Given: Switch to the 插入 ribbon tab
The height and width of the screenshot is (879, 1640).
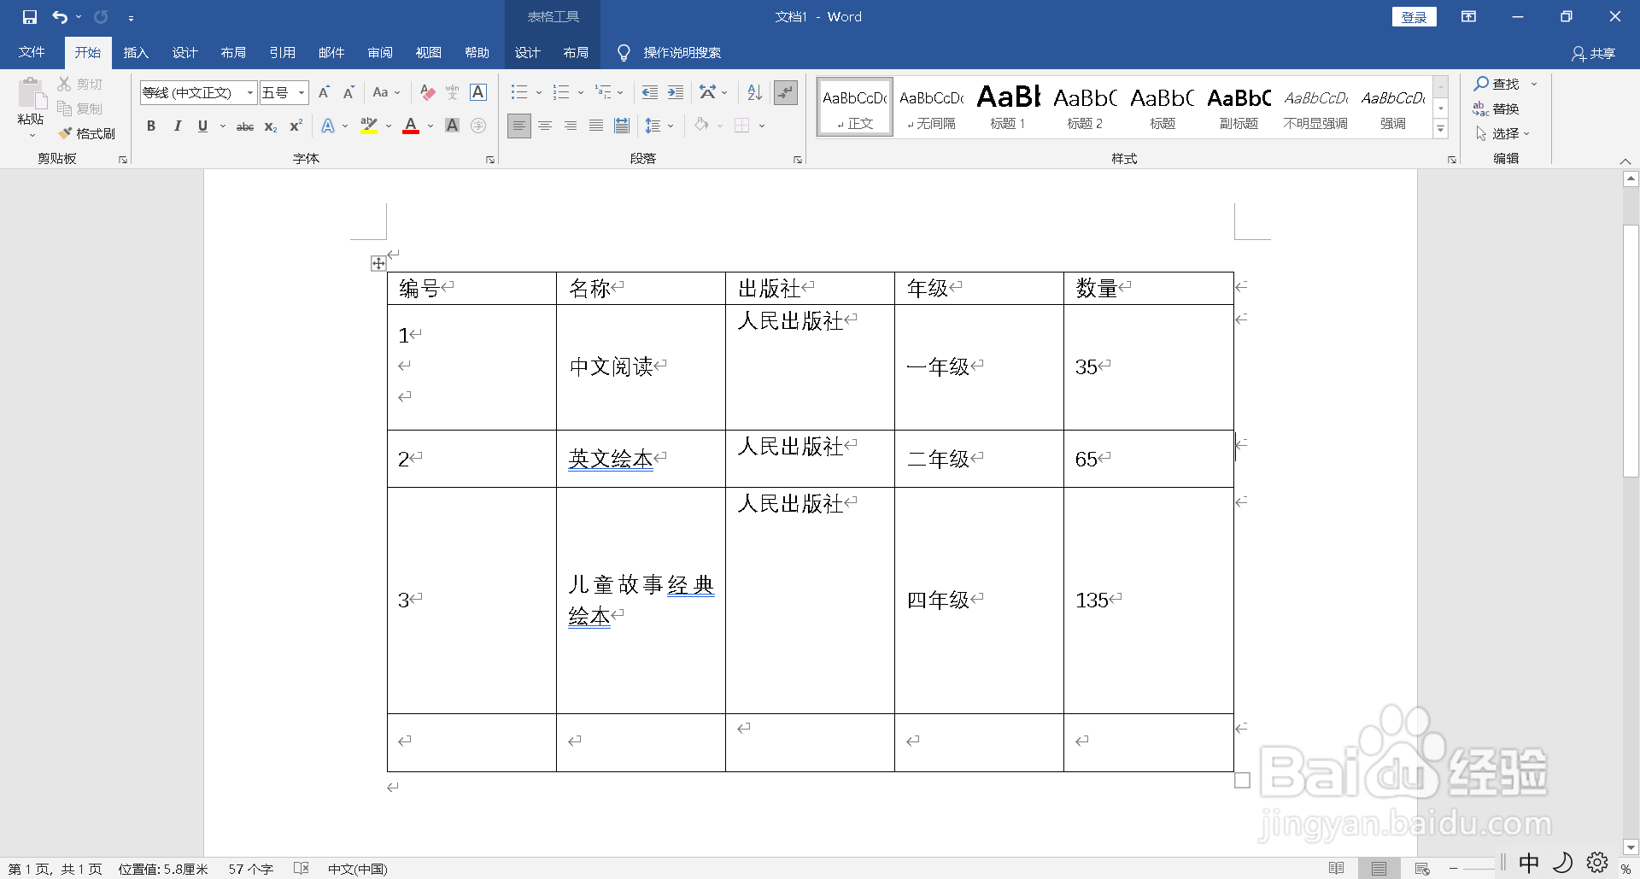Looking at the screenshot, I should [135, 52].
